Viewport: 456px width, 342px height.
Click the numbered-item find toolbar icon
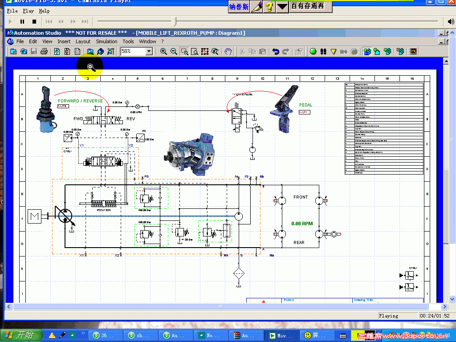click(110, 52)
